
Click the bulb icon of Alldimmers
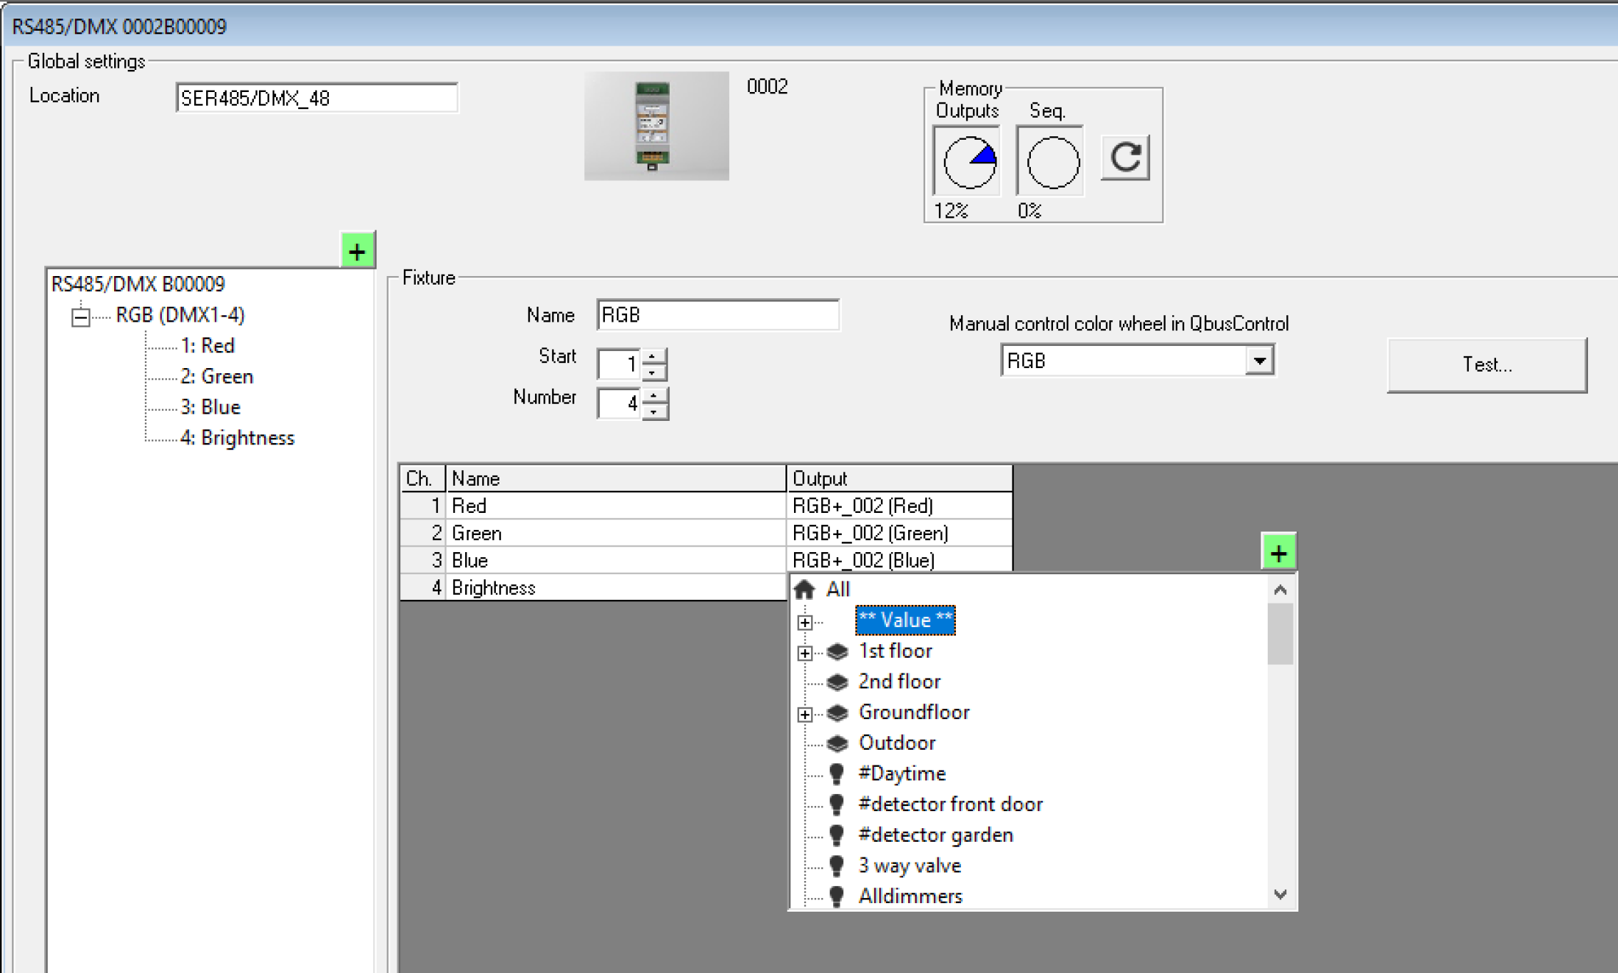tap(837, 897)
